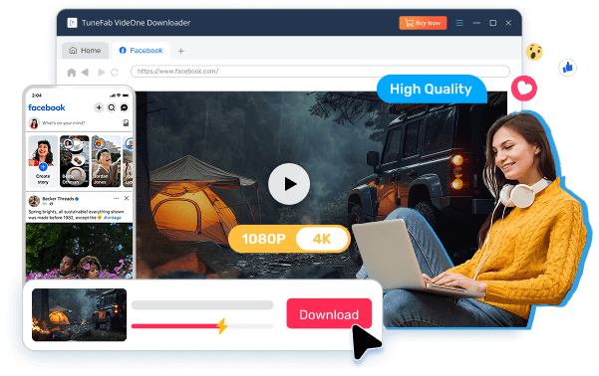
Task: Click the browser home icon
Action: [x=72, y=72]
